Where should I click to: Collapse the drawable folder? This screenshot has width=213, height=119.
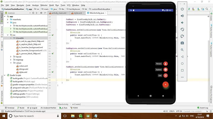(11, 38)
